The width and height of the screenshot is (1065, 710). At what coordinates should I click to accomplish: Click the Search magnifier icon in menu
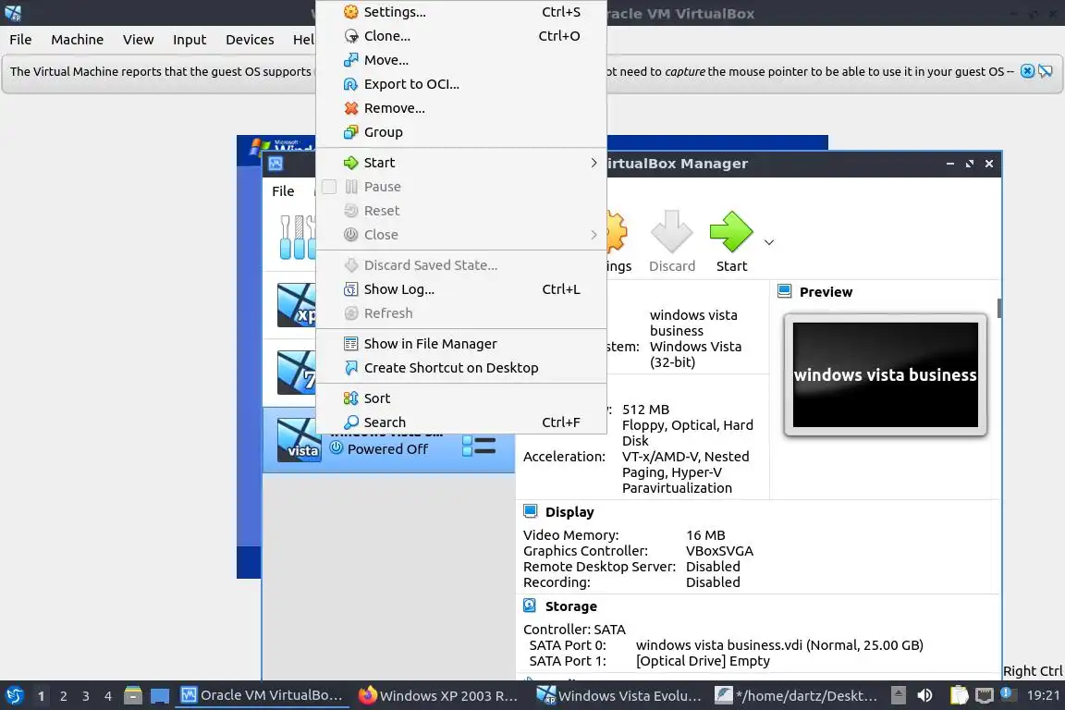click(x=350, y=422)
